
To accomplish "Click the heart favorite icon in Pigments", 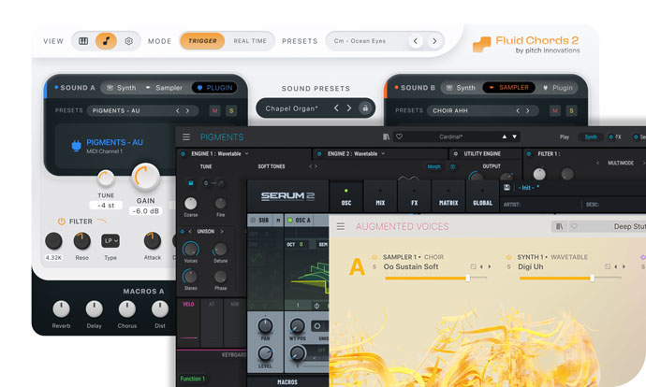I will (x=399, y=136).
